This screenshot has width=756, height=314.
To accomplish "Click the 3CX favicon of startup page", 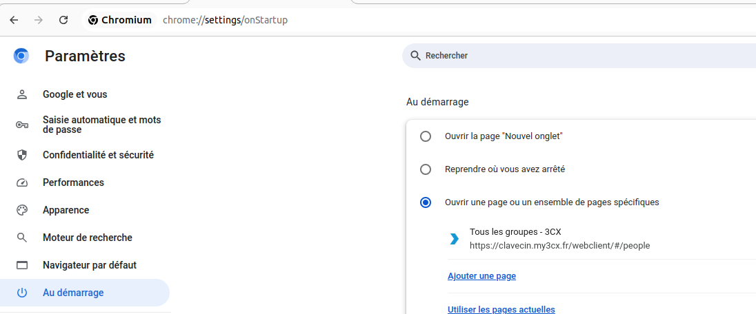I will point(454,239).
